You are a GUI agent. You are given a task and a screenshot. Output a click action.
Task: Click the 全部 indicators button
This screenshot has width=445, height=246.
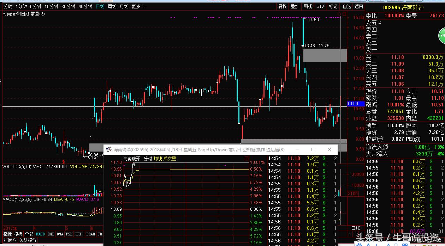pos(29,234)
